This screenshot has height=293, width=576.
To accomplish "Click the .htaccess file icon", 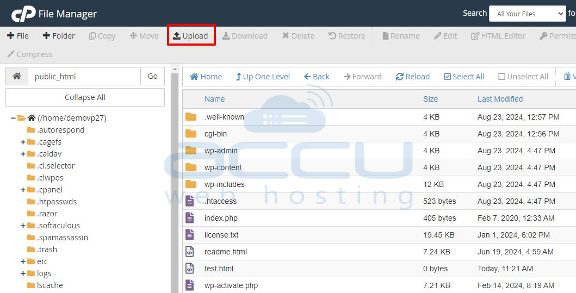I will [x=189, y=201].
